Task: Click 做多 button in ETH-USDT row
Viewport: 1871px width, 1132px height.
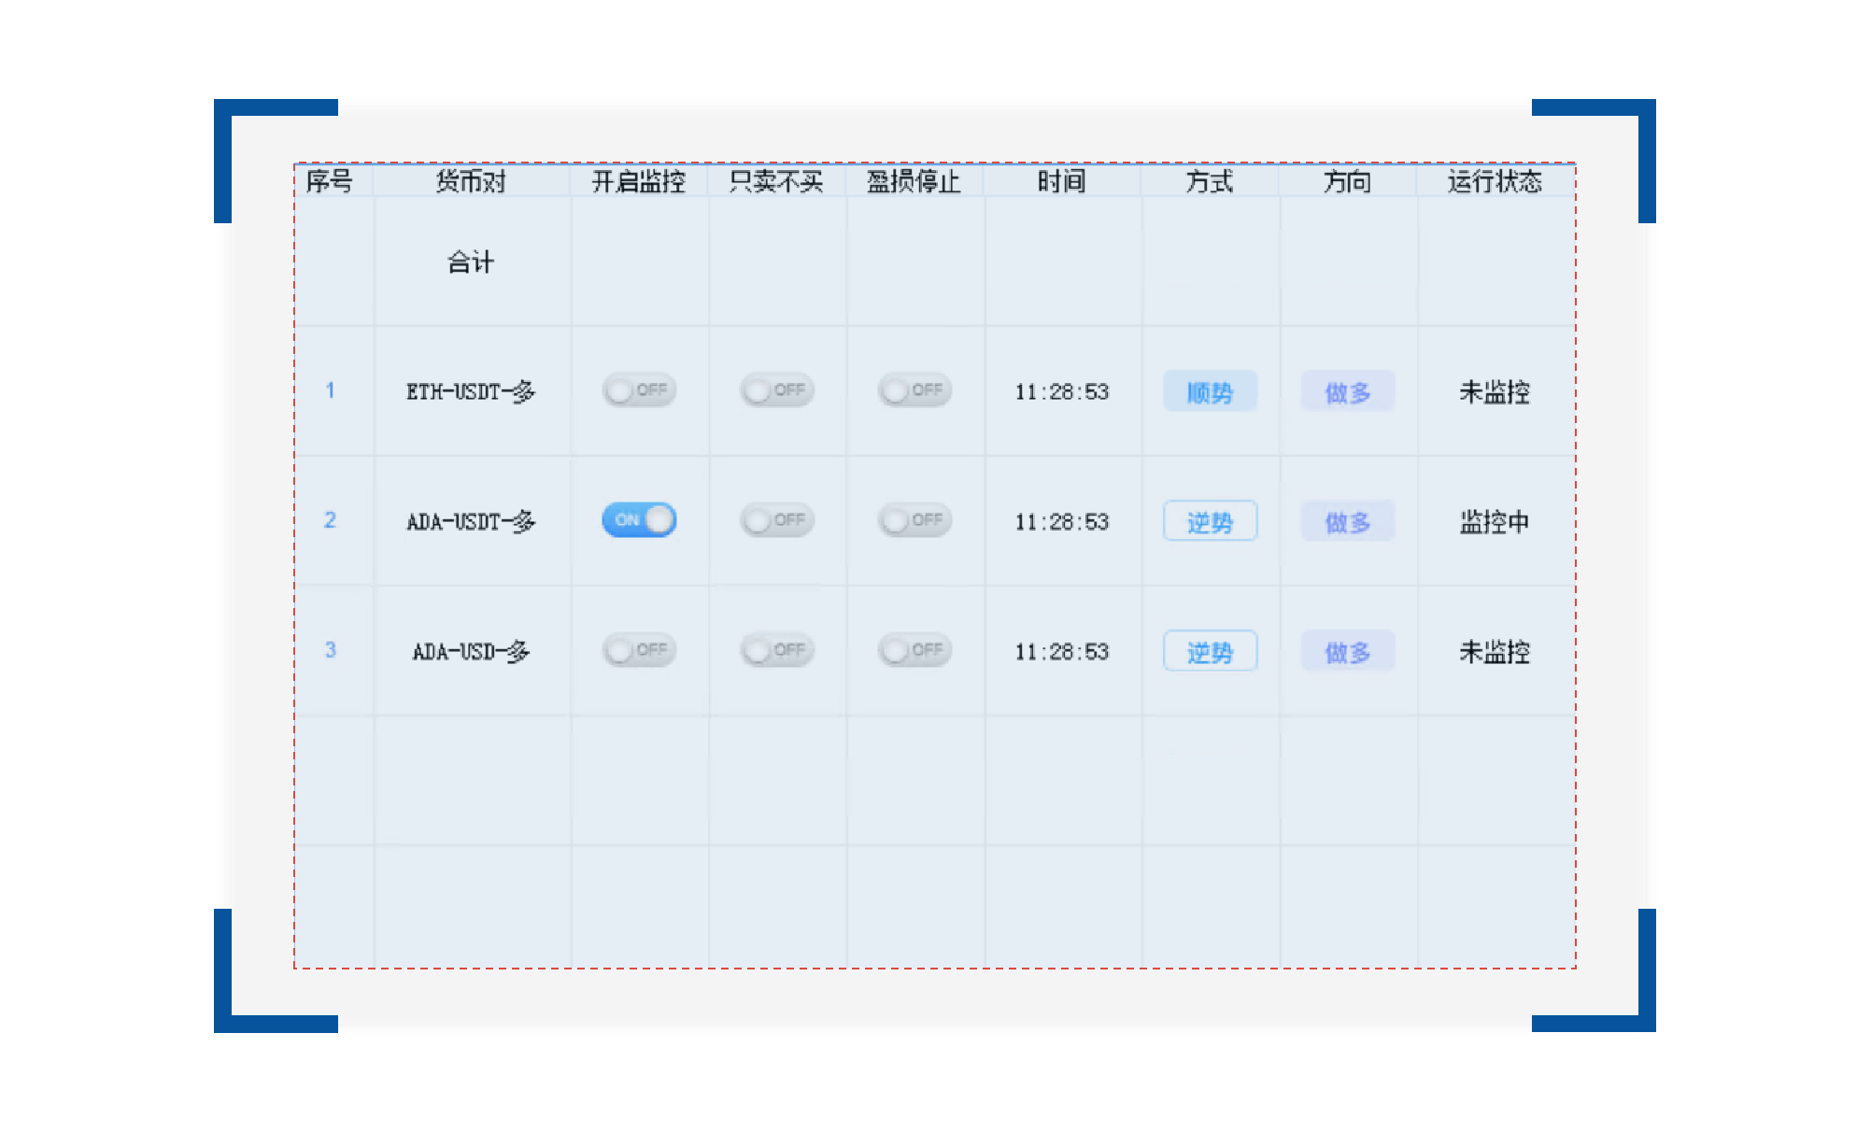Action: pyautogui.click(x=1347, y=391)
